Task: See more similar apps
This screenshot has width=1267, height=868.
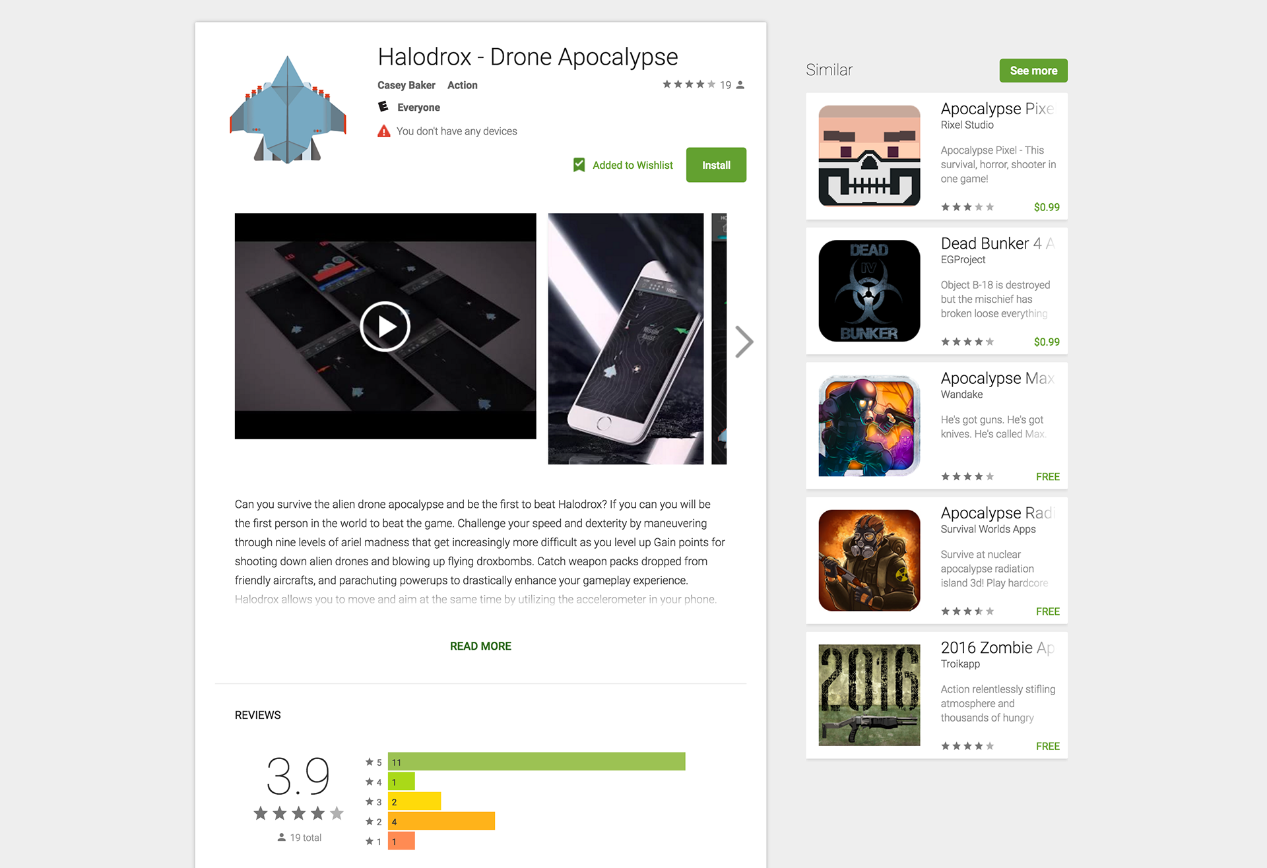Action: point(1033,71)
